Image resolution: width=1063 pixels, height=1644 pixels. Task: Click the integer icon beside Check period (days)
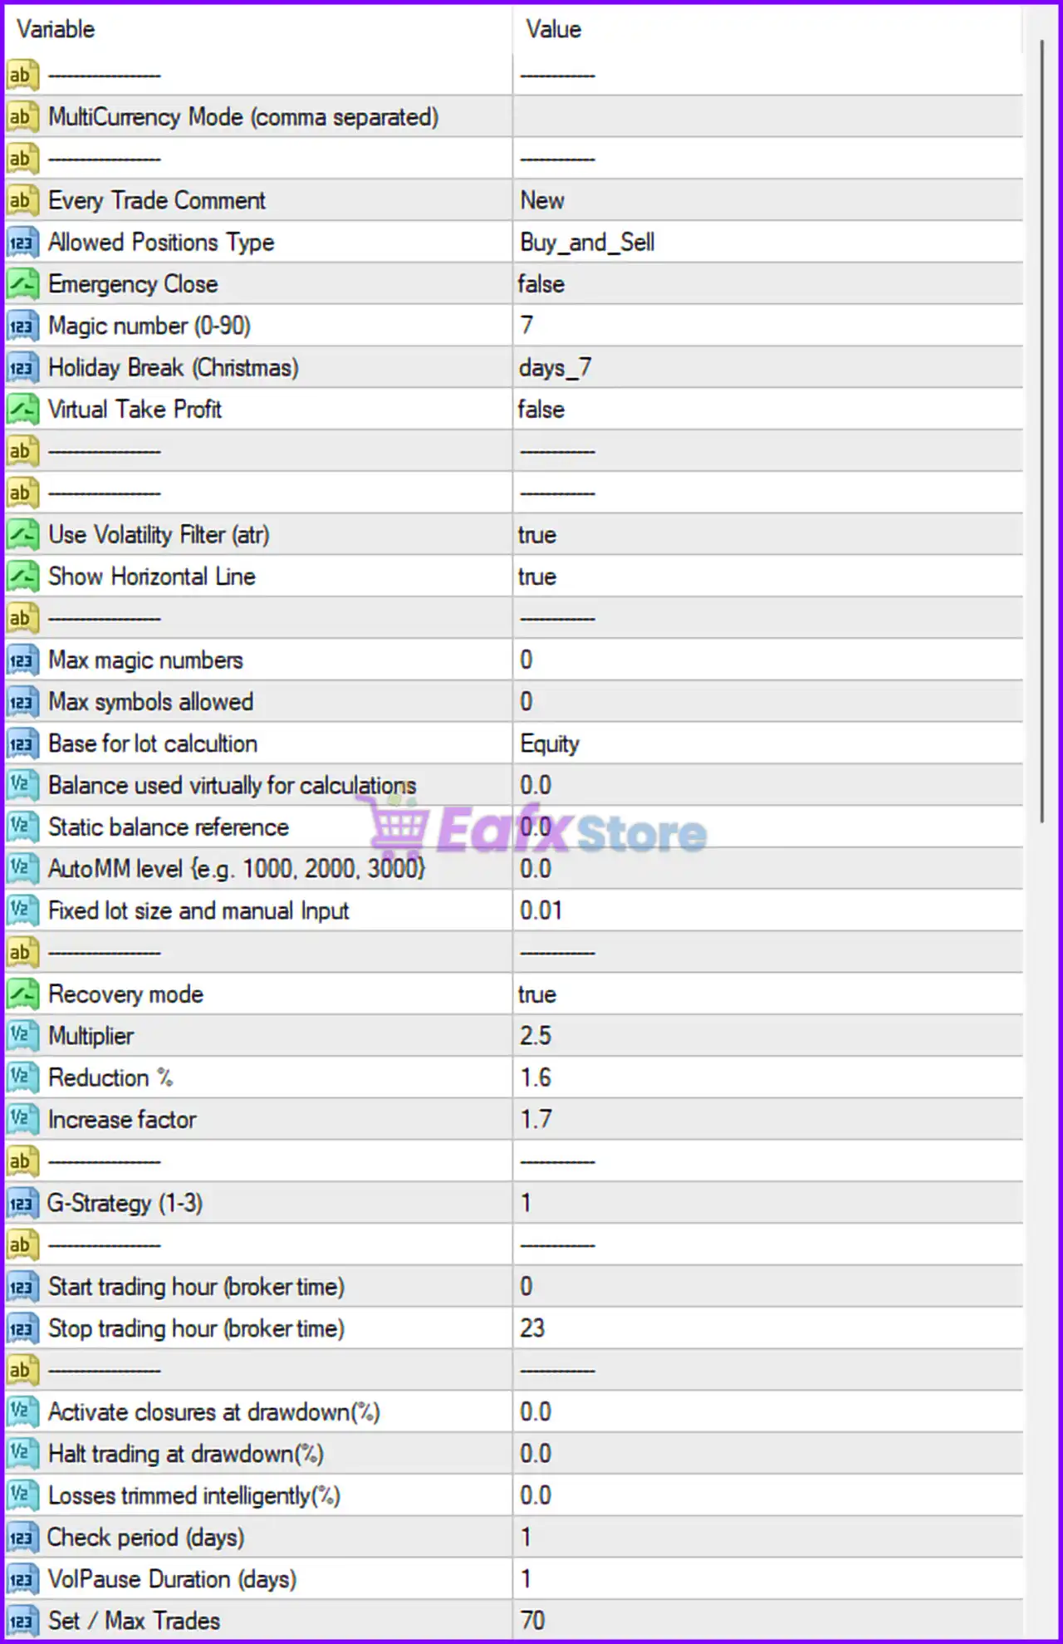22,1538
